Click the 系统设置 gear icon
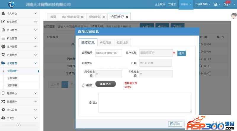237x131 pixels. (x=3, y=110)
